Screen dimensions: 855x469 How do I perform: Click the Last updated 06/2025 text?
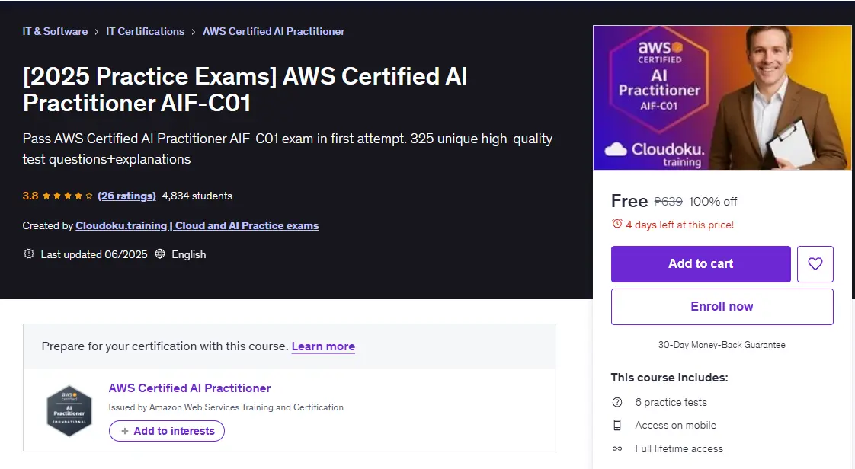94,254
